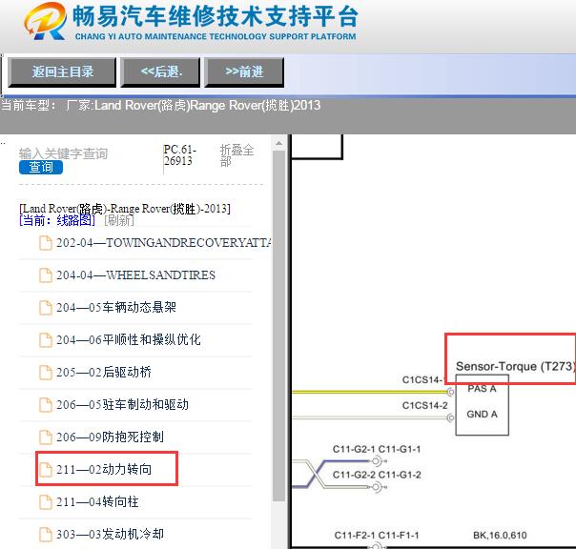Click document icon beside 204—05车辆动态悬架
Image resolution: width=576 pixels, height=549 pixels.
(46, 308)
